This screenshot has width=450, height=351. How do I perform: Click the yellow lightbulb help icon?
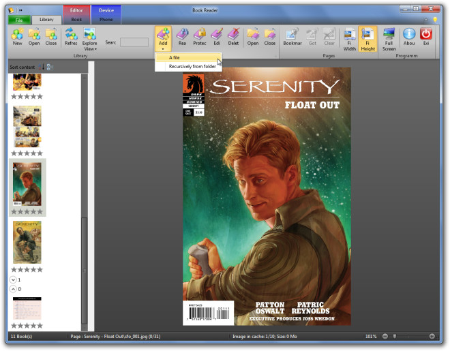tap(435, 20)
